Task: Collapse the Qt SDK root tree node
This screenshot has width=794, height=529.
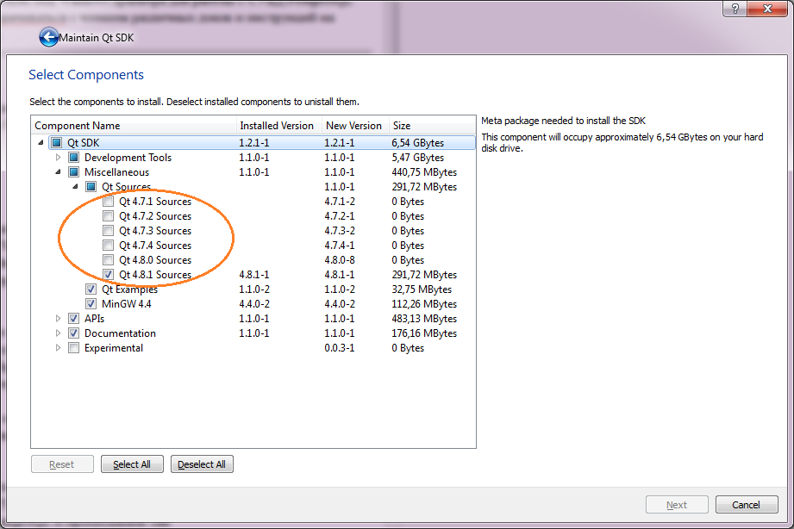Action: click(x=41, y=143)
